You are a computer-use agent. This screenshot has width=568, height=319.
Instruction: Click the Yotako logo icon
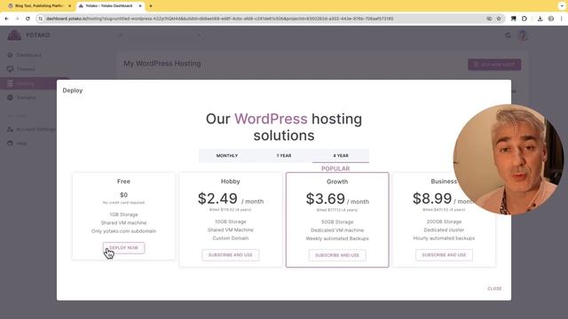[x=14, y=35]
